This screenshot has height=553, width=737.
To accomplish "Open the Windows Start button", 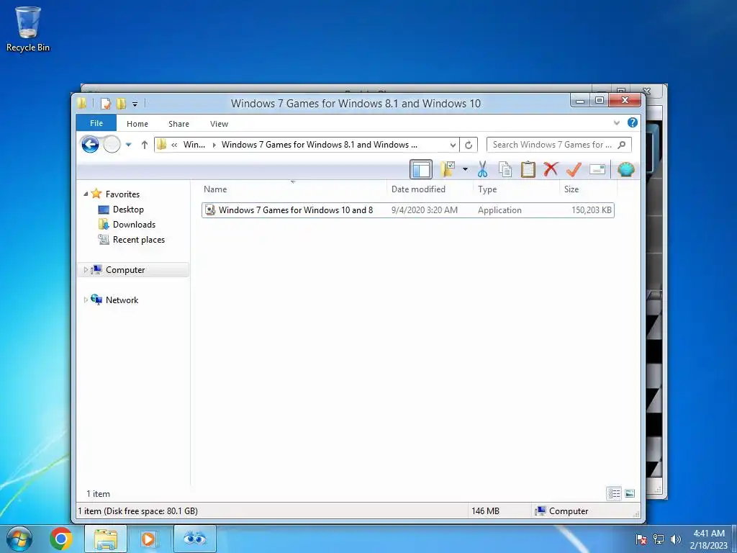I will (19, 539).
